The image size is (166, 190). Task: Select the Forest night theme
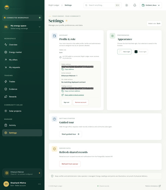tap(140, 52)
